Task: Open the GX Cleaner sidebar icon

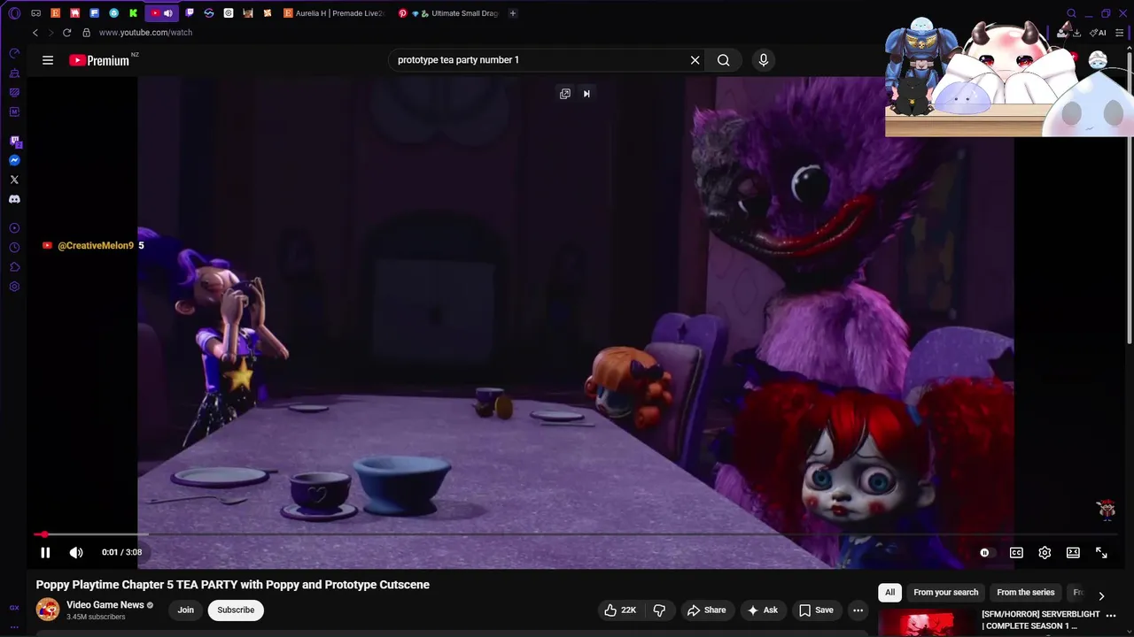Action: click(x=14, y=73)
